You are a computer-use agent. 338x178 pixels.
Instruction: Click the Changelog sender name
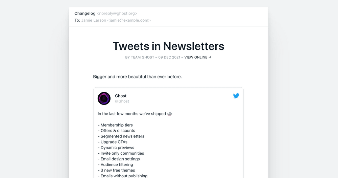(x=85, y=14)
